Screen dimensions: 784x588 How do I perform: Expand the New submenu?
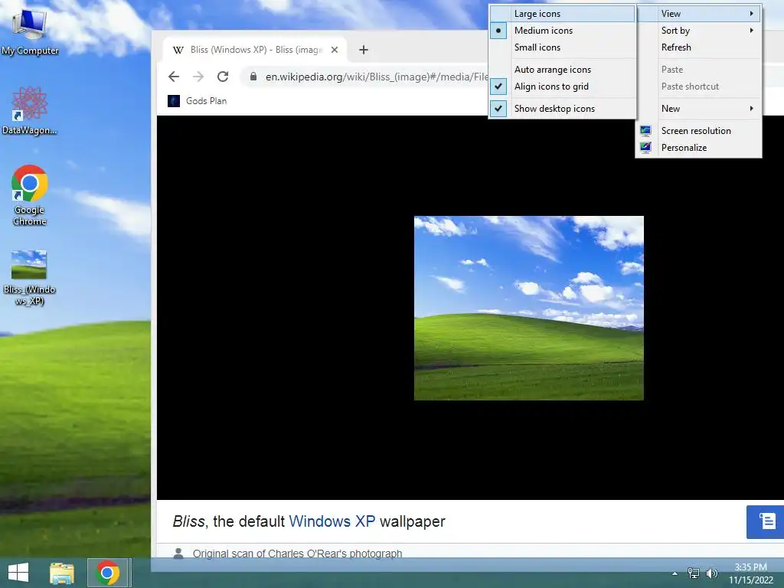pos(698,109)
